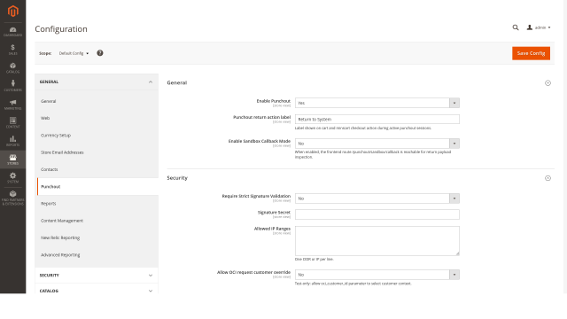Image resolution: width=567 pixels, height=319 pixels.
Task: Focus the Allowed IP Ranges textarea
Action: pyautogui.click(x=377, y=241)
